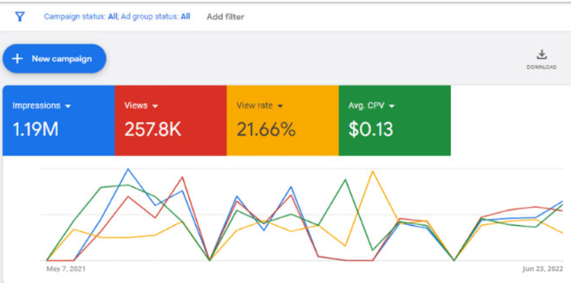Click the Ad group status: All filter
The image size is (571, 283).
[155, 16]
